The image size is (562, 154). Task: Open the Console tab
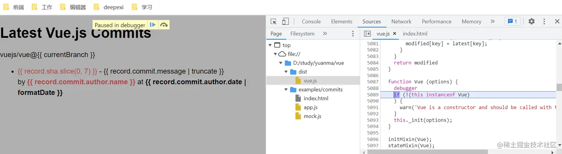coord(311,22)
